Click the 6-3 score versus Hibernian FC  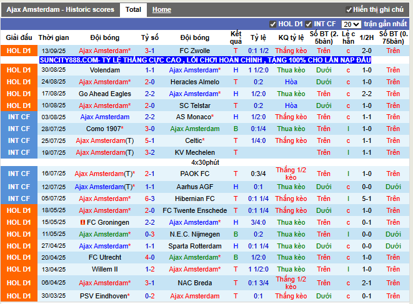pos(149,199)
